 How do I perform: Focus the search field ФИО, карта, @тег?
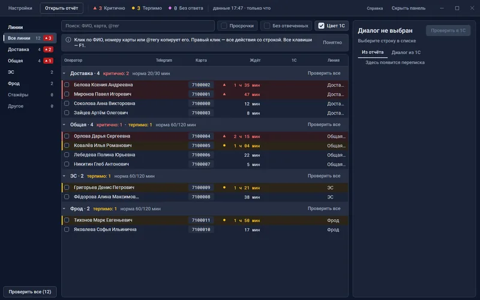tap(138, 26)
